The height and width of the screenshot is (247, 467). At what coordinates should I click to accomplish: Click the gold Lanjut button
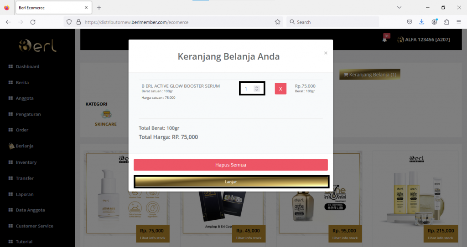point(231,182)
